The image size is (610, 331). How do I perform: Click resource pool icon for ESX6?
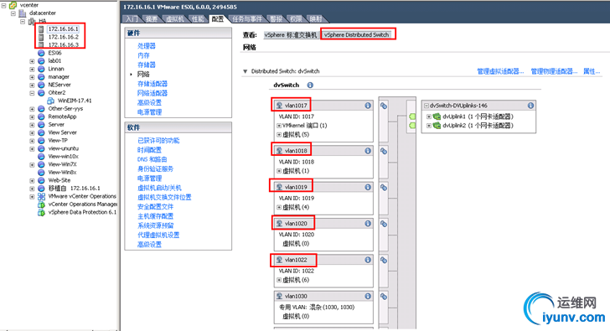coord(41,53)
